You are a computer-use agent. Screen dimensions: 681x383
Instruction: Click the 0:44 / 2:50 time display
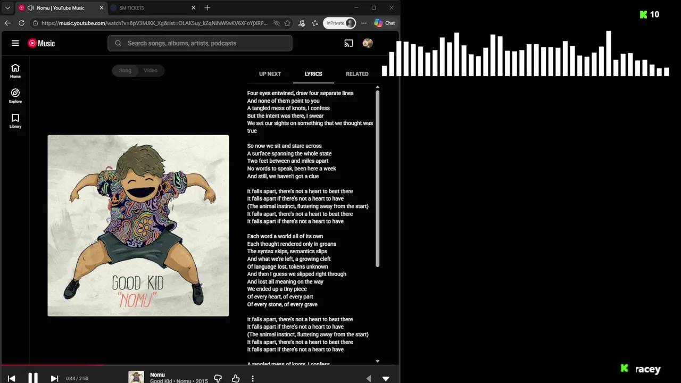(77, 378)
